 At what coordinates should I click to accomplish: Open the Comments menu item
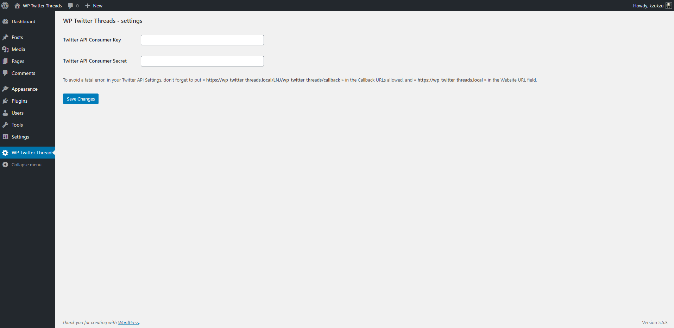pos(27,73)
